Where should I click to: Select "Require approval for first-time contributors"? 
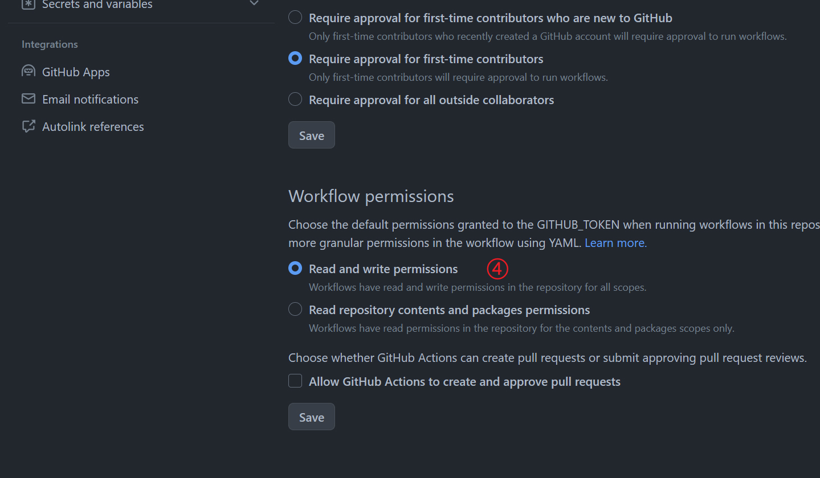pyautogui.click(x=295, y=58)
